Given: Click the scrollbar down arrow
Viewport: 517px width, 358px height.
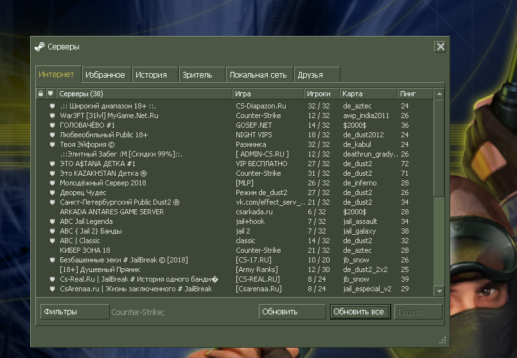Looking at the screenshot, I should [x=439, y=291].
